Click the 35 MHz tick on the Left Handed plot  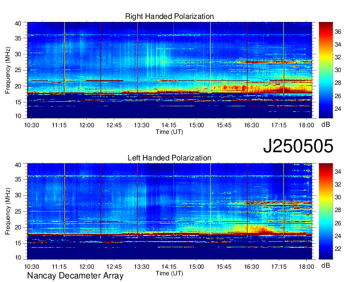[18, 179]
